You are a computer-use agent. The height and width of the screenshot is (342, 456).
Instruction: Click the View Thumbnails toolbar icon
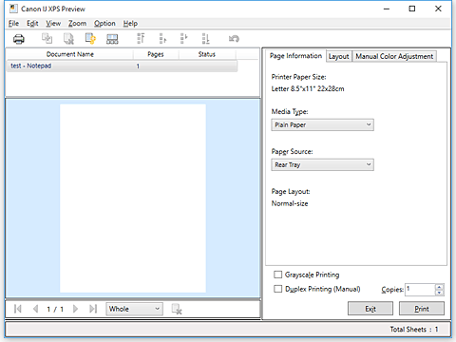[x=112, y=39]
